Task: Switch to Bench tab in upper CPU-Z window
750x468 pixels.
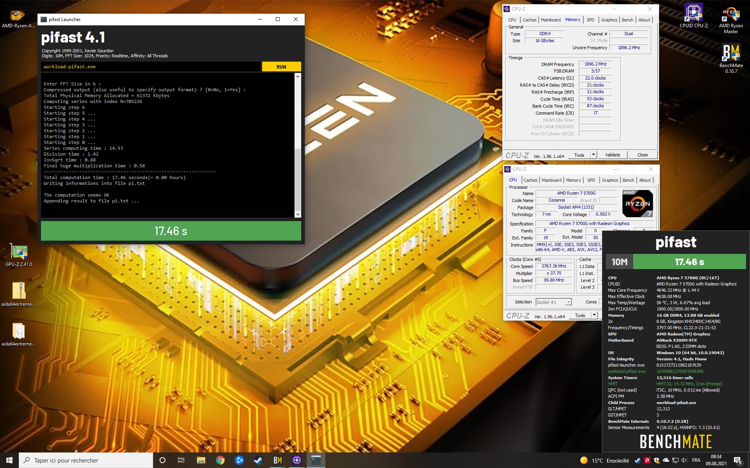Action: tap(627, 20)
